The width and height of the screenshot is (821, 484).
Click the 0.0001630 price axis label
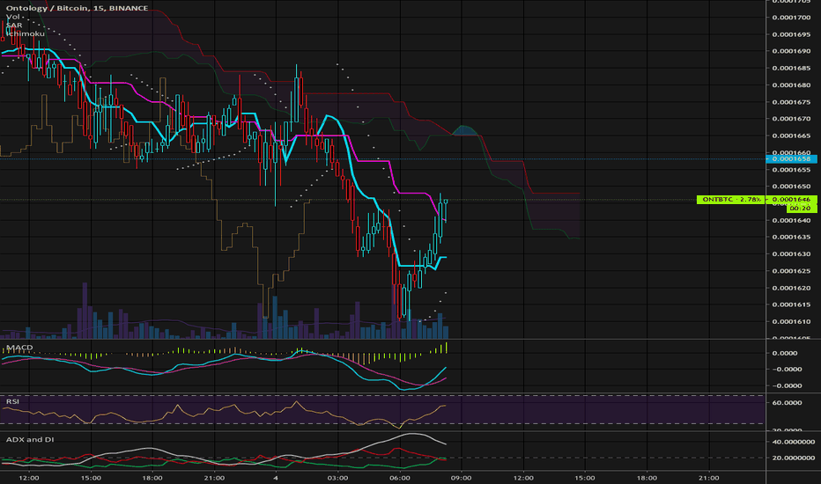click(791, 254)
